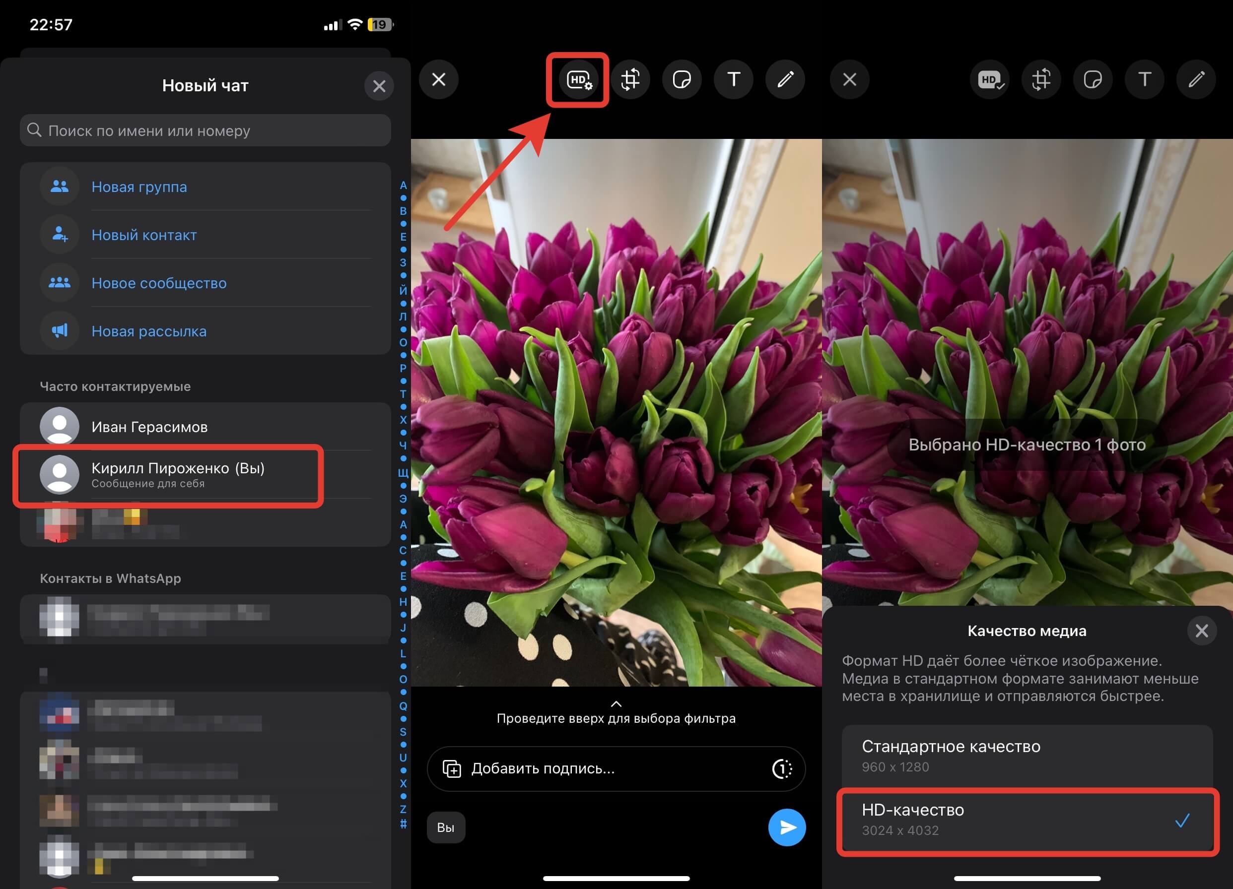Open chat with Иван Герасимов
Viewport: 1233px width, 889px height.
pyautogui.click(x=149, y=427)
